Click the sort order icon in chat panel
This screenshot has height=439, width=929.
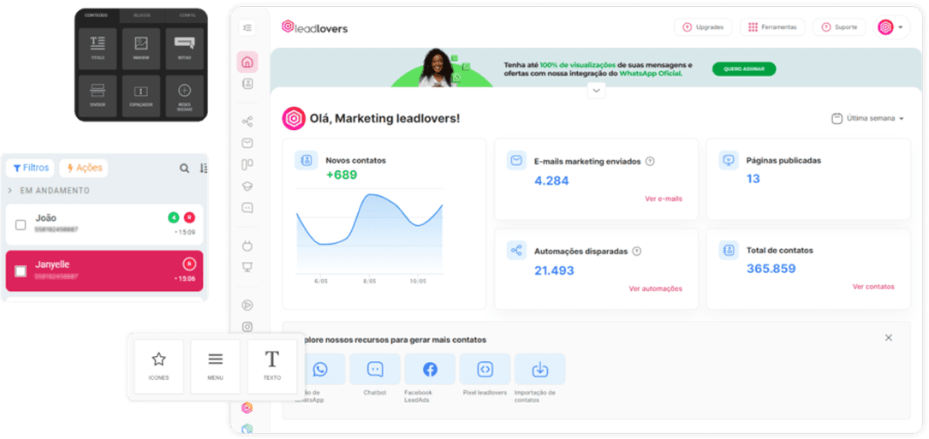pos(203,169)
